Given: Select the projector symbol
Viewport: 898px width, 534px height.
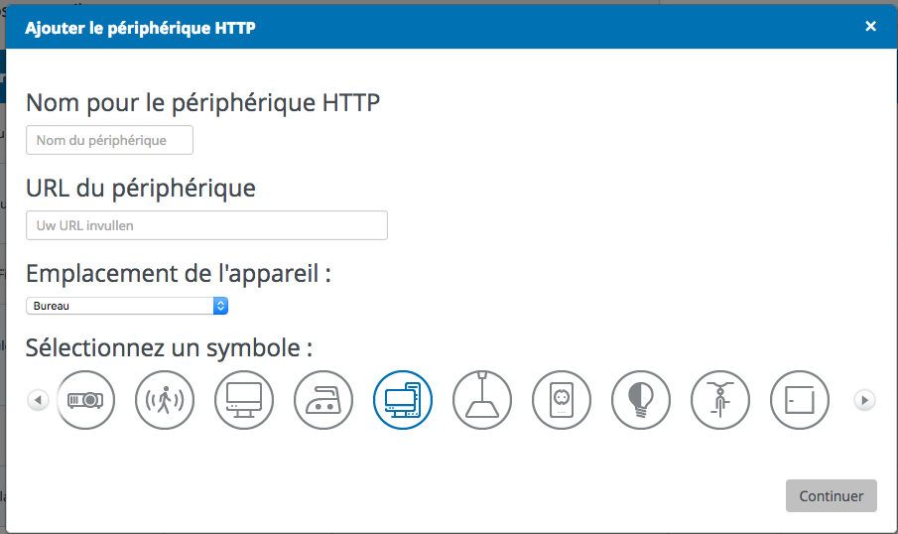Looking at the screenshot, I should coord(85,400).
